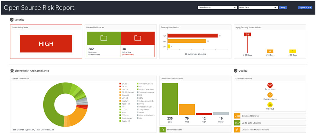Open the Demo Product dropdown
Screen dimensions: 316x134
pyautogui.click(x=217, y=7)
